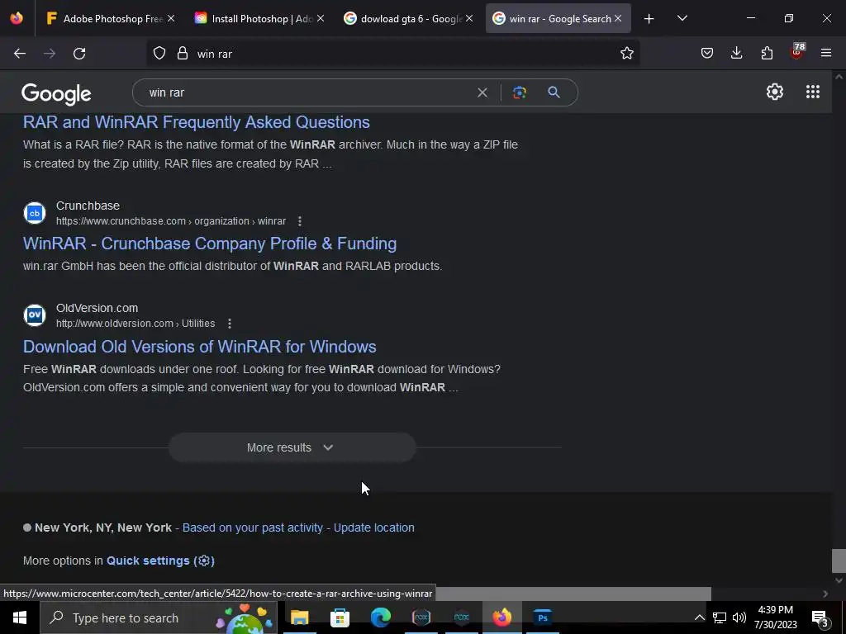The image size is (846, 634).
Task: Switch to the Adobe Photoshop Free tab
Action: (x=111, y=18)
